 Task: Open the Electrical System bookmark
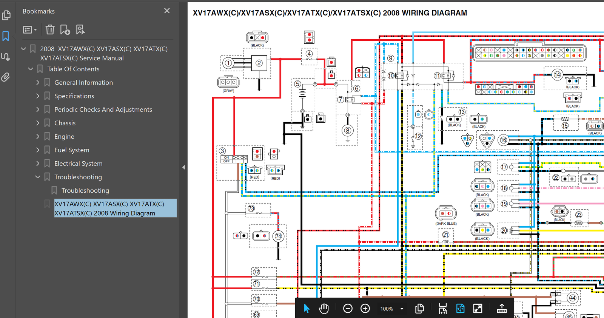click(x=78, y=164)
